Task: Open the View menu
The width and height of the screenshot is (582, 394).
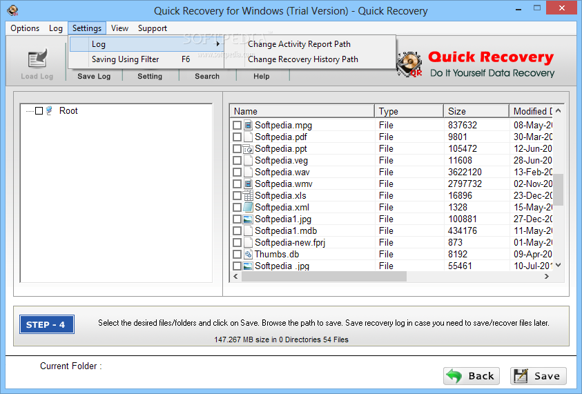Action: (119, 28)
